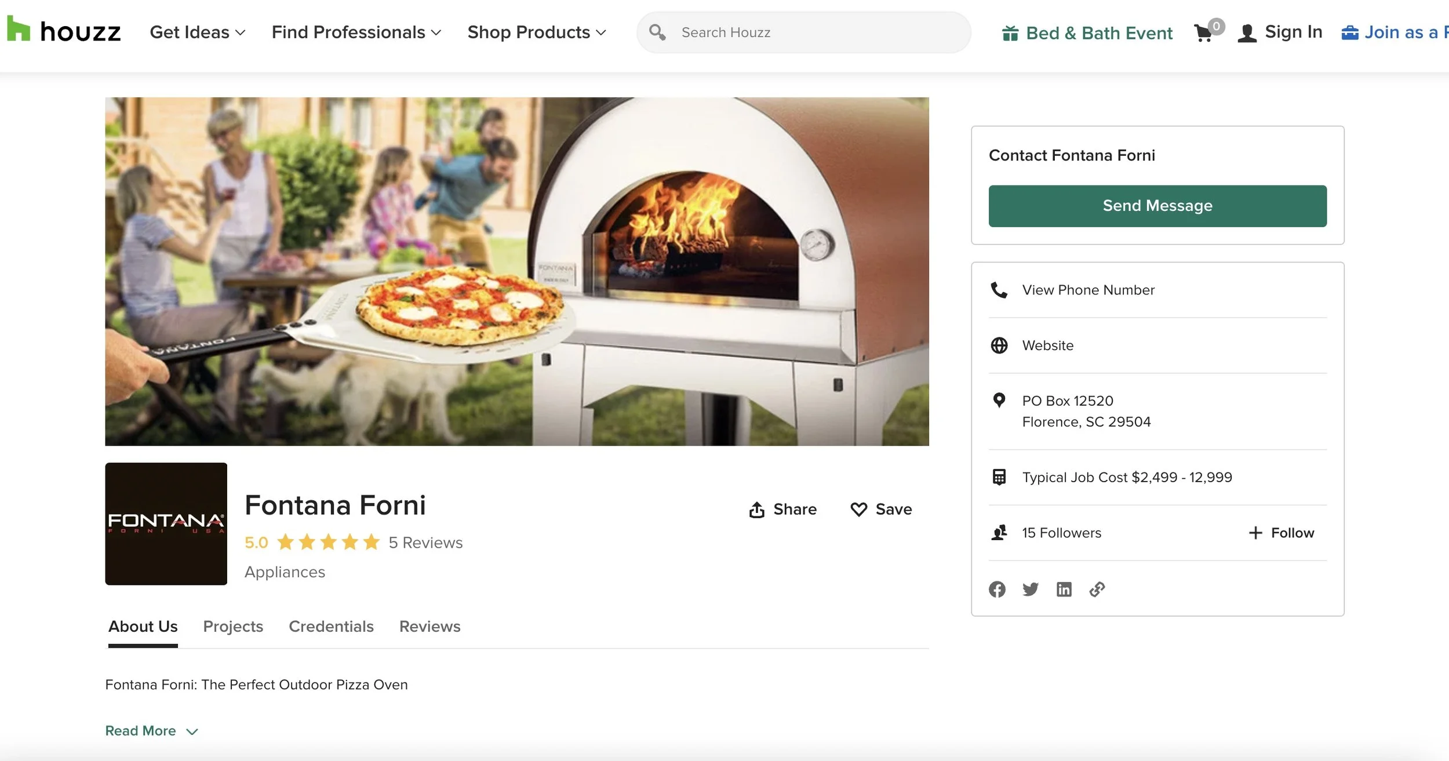Click the search magnifier icon
The height and width of the screenshot is (761, 1449).
[657, 32]
